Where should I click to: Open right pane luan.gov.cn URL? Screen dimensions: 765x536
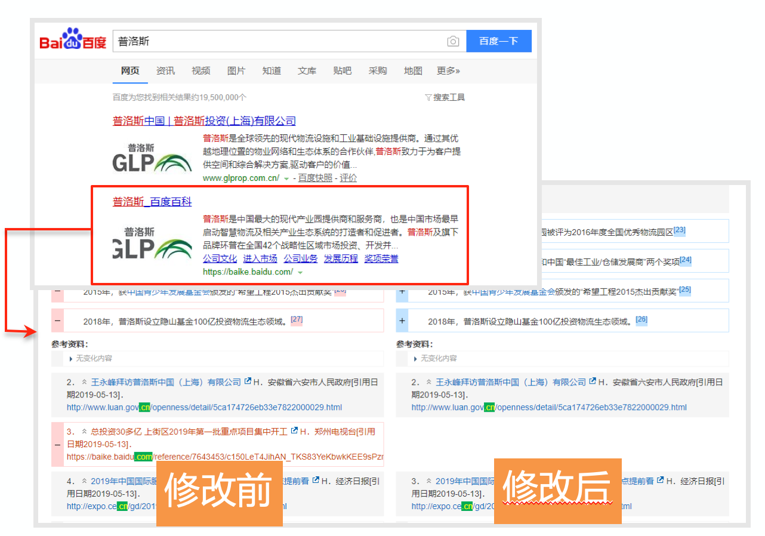click(x=549, y=408)
